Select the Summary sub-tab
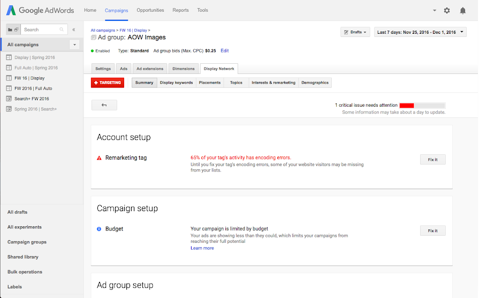 tap(144, 83)
